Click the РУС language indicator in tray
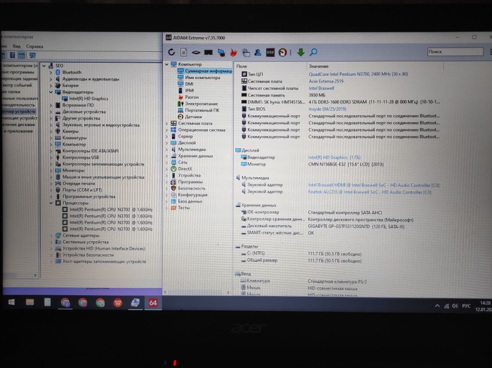Screen dimensions: 492x368 coord(466,306)
